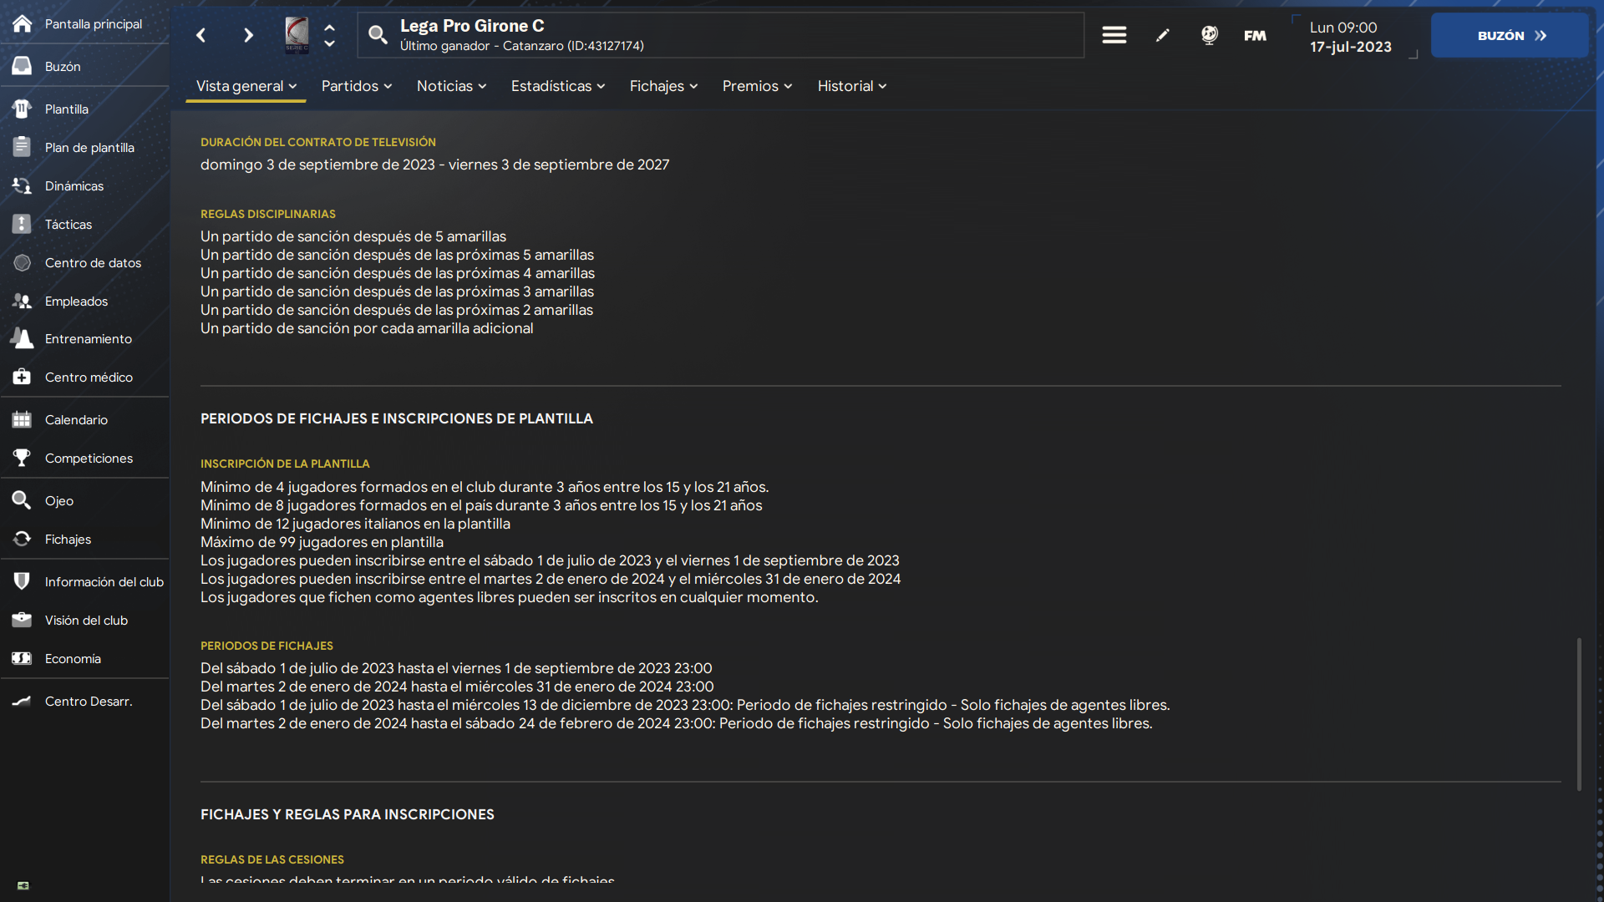Image resolution: width=1604 pixels, height=902 pixels.
Task: Click the pencil edit icon
Action: 1162,35
